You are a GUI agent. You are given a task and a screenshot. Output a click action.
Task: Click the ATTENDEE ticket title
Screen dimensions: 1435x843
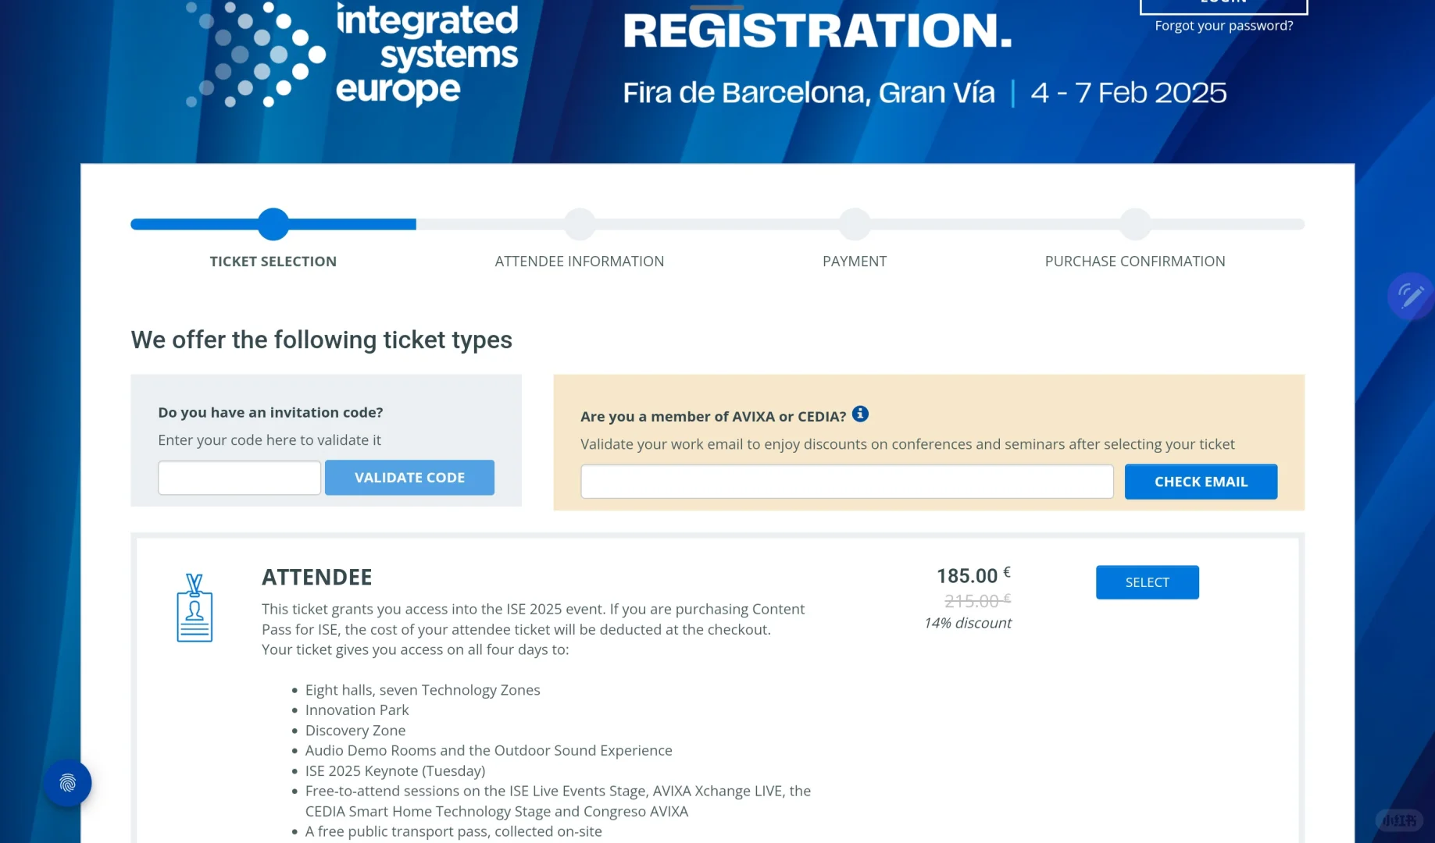pyautogui.click(x=317, y=578)
